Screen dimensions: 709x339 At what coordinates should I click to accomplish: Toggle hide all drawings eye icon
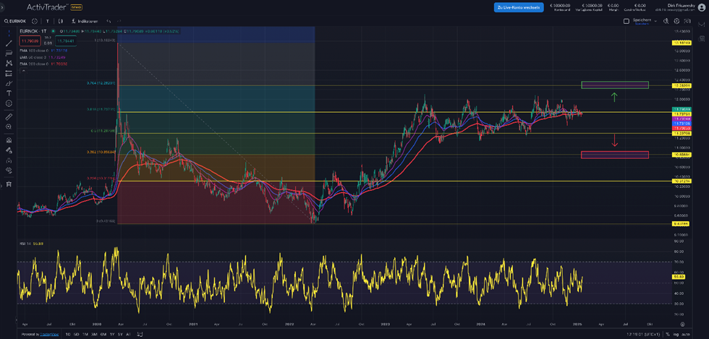pyautogui.click(x=9, y=171)
